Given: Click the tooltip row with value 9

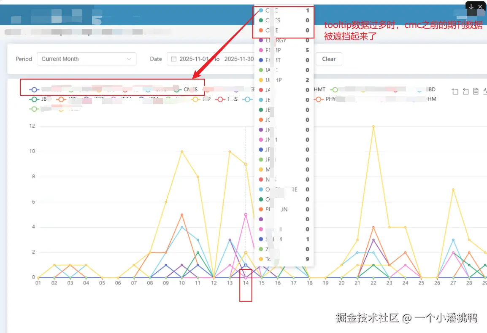Looking at the screenshot, I should tap(284, 259).
